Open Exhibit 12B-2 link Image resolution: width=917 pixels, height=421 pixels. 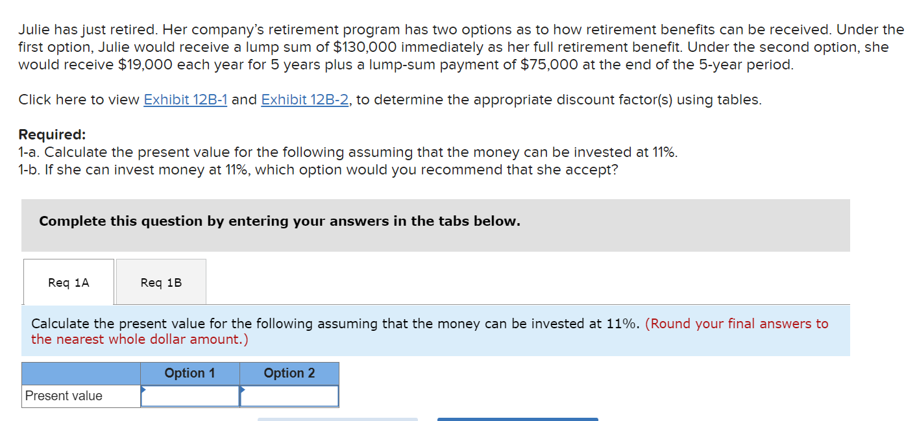click(x=305, y=99)
